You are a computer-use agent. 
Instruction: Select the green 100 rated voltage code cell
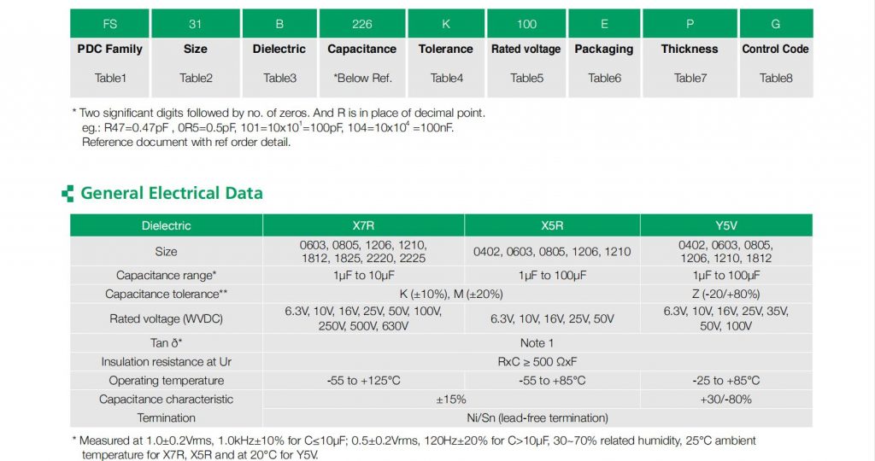(526, 24)
